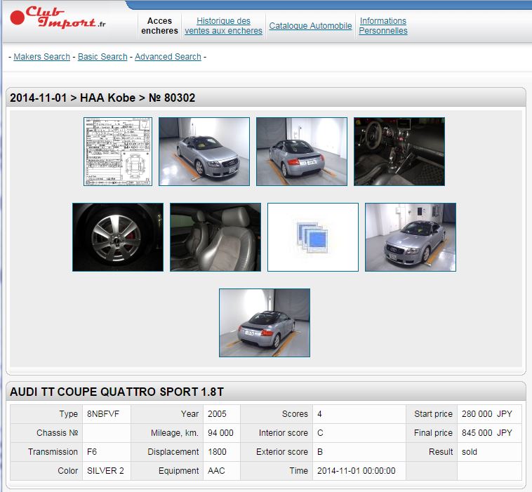Screen dimensions: 532x492
Task: Click the 'Transmission' label
Action: click(53, 452)
